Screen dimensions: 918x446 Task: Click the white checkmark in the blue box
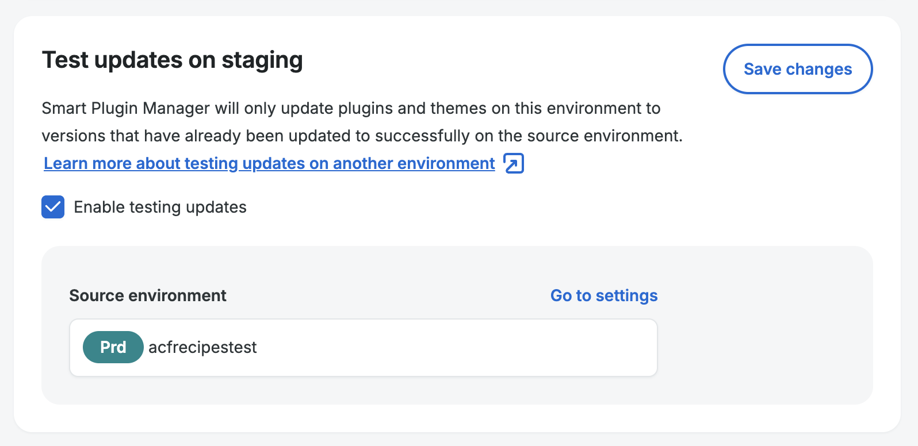53,207
